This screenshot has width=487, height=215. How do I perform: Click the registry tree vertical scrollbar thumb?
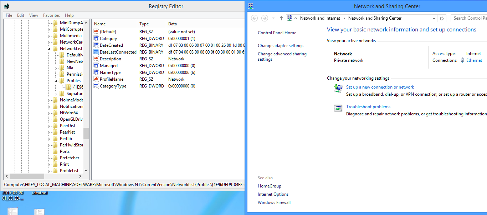[x=86, y=133]
